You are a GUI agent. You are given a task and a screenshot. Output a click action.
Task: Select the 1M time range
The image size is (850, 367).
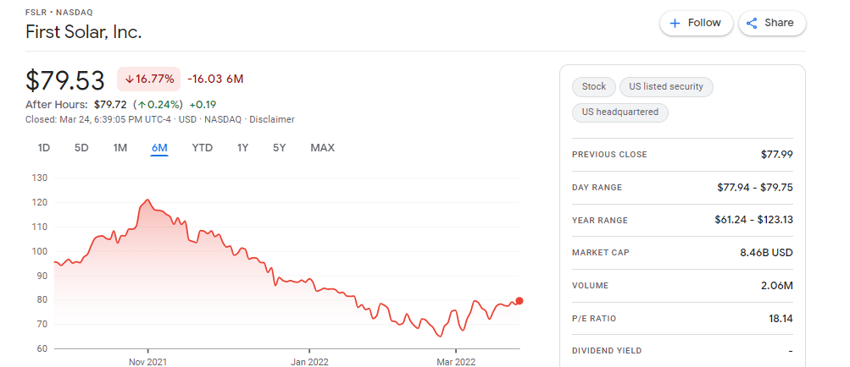[119, 148]
